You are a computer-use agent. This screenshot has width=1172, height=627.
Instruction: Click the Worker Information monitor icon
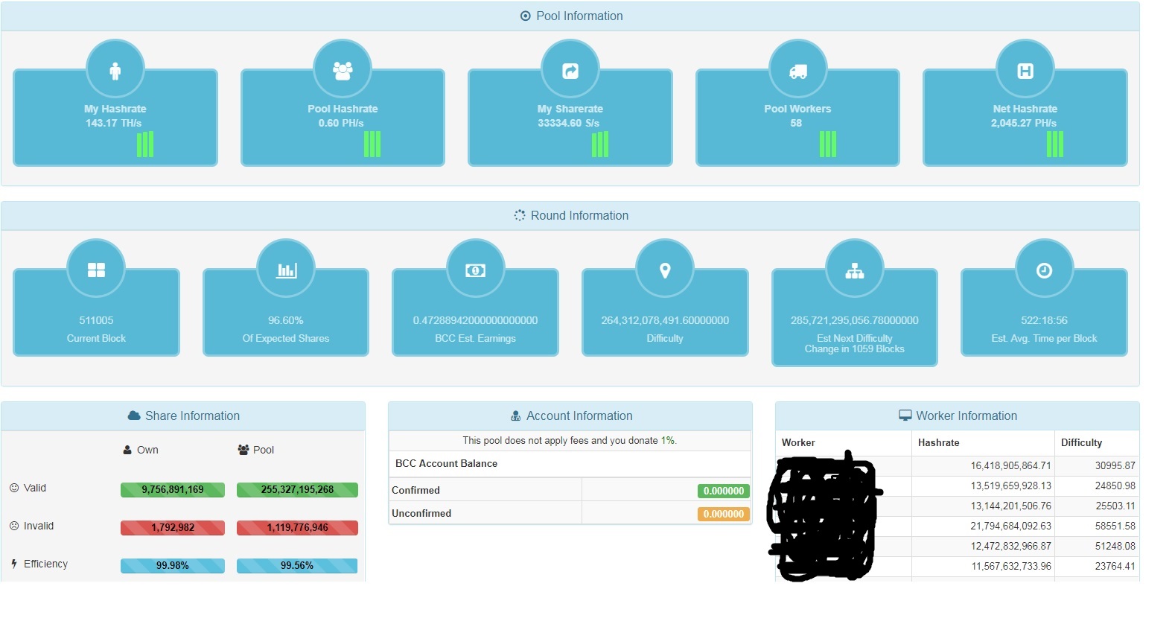905,416
